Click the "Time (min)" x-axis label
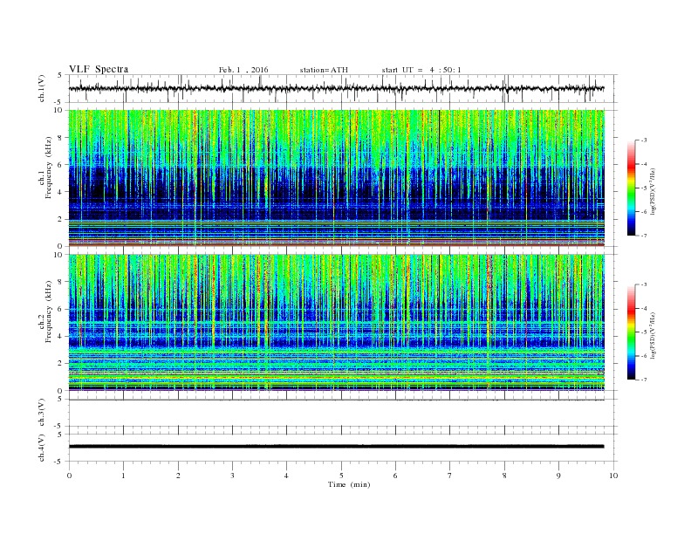 (349, 484)
